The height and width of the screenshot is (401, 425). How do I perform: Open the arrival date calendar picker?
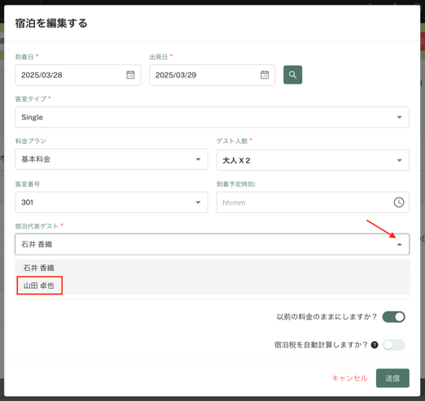click(x=130, y=75)
